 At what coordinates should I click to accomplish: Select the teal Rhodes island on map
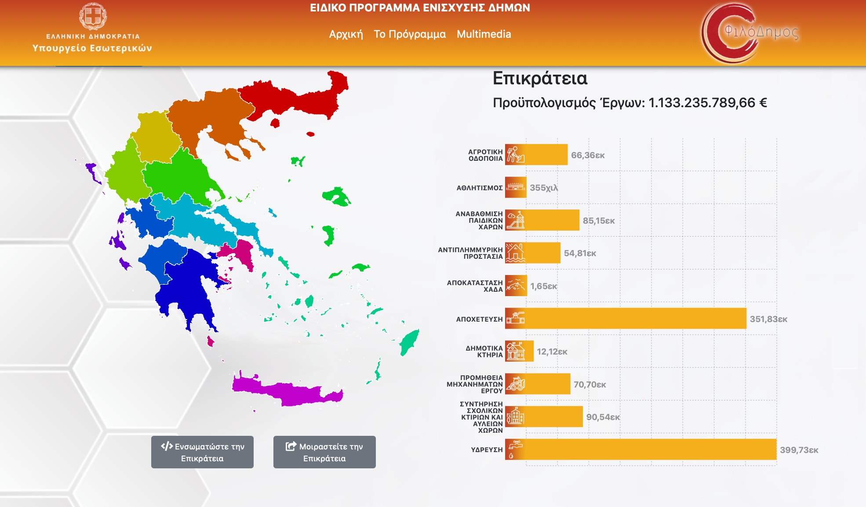(410, 342)
